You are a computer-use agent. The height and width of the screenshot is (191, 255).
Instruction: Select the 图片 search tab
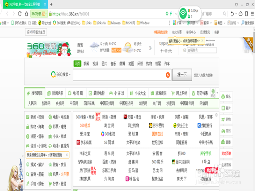pyautogui.click(x=104, y=64)
